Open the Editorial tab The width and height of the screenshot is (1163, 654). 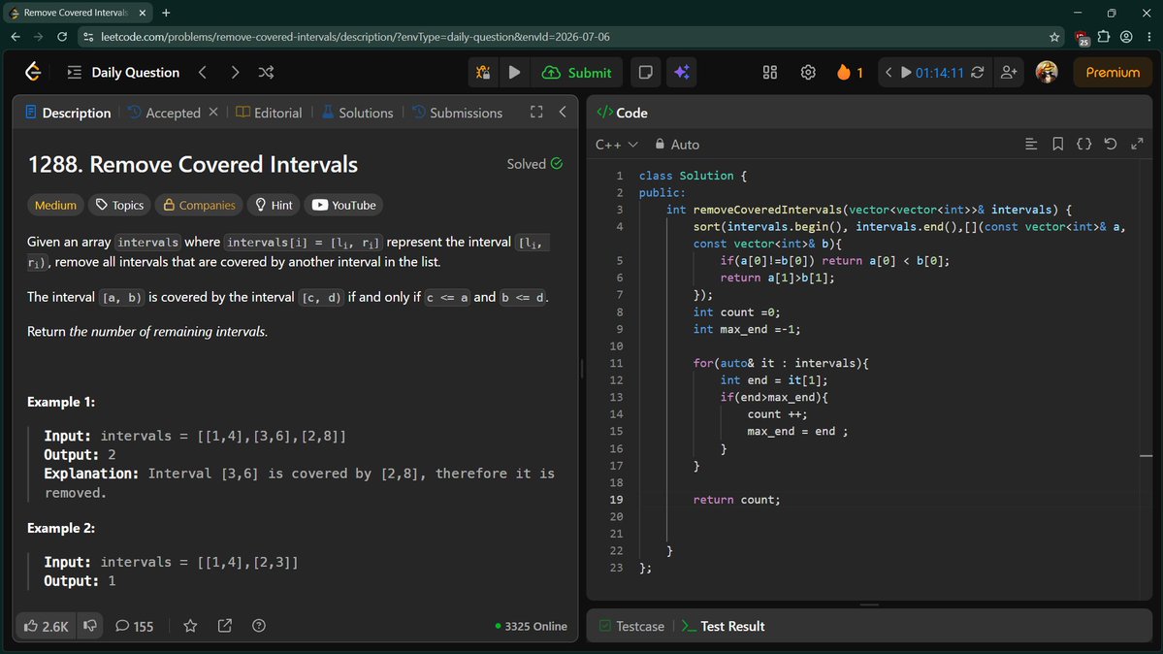(270, 113)
